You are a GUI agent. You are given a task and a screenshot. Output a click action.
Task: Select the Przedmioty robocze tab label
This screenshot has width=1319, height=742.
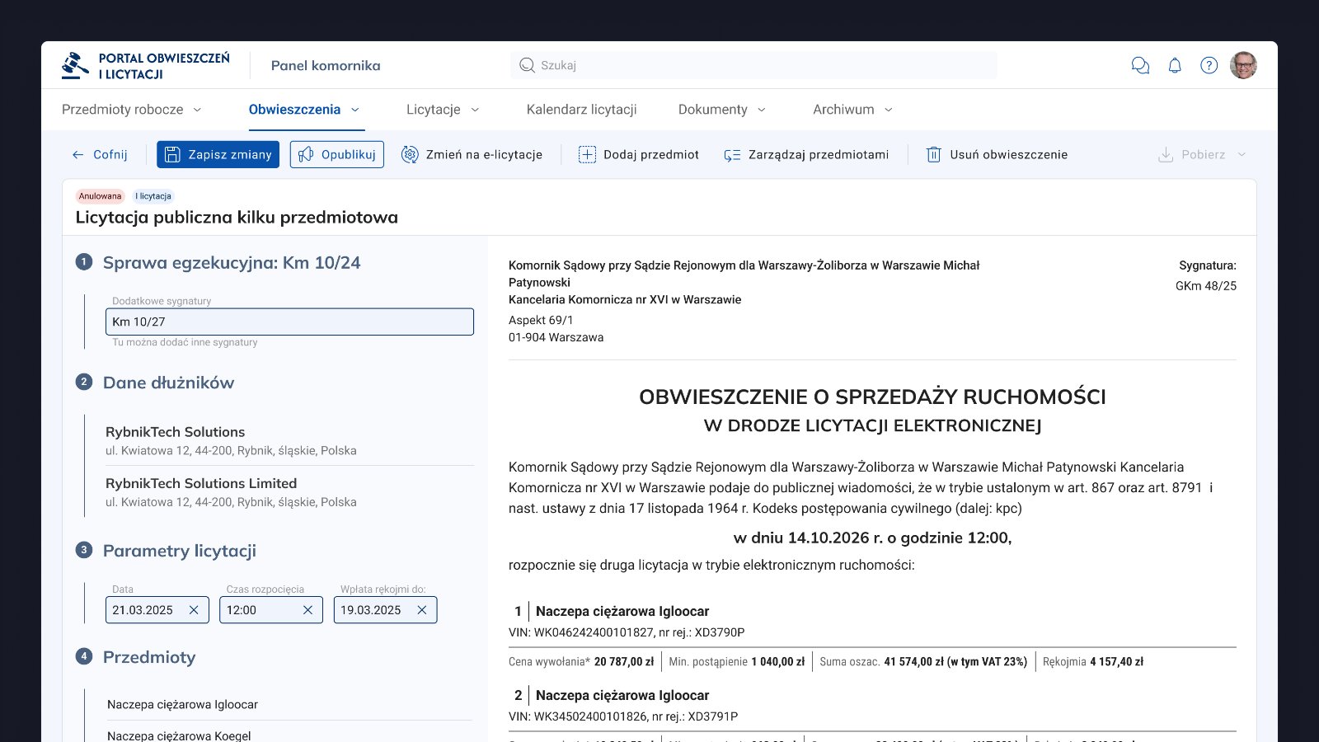pyautogui.click(x=122, y=110)
